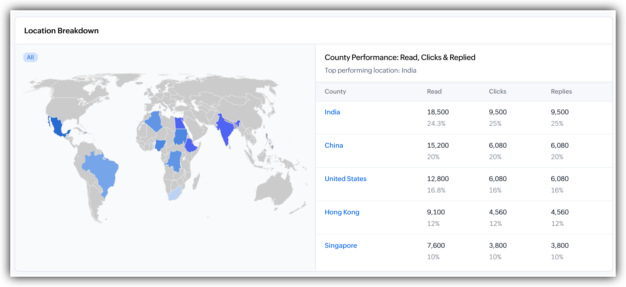
Task: Select Ethiopia on the world map
Action: (191, 145)
